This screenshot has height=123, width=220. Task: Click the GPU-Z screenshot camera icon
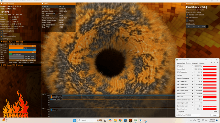(212, 63)
